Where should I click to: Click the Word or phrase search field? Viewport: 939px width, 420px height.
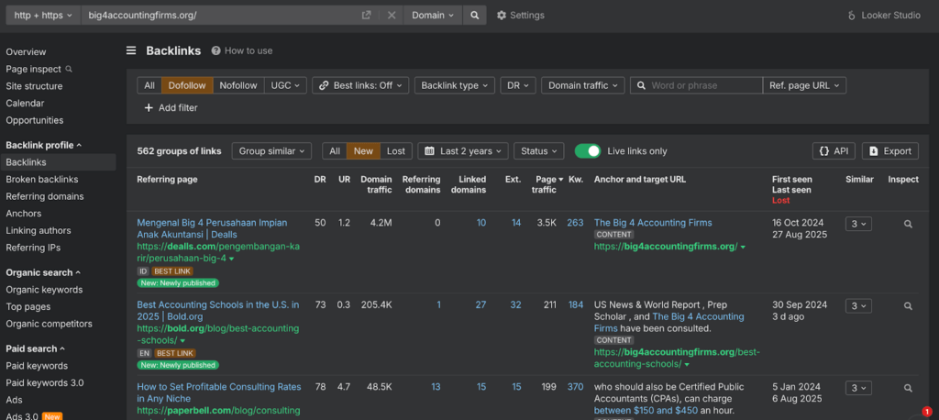coord(702,85)
